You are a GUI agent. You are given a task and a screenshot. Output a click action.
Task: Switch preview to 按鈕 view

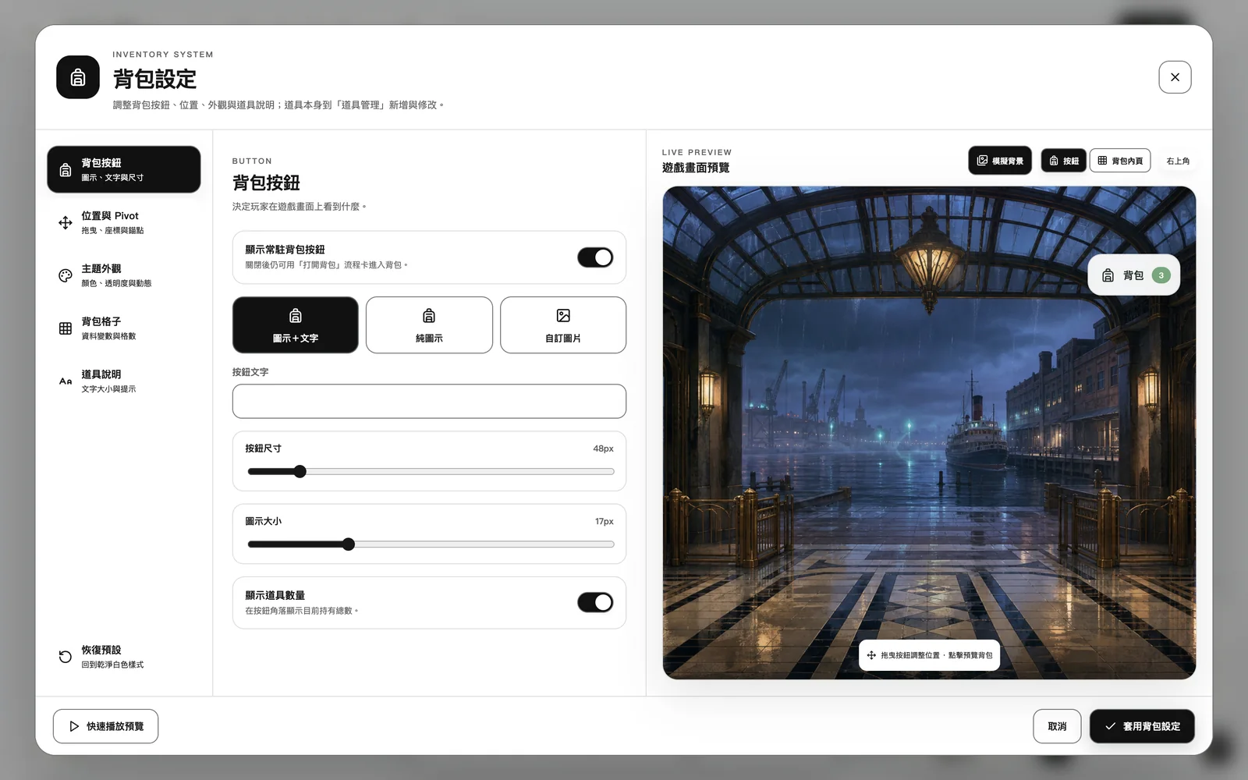1064,161
